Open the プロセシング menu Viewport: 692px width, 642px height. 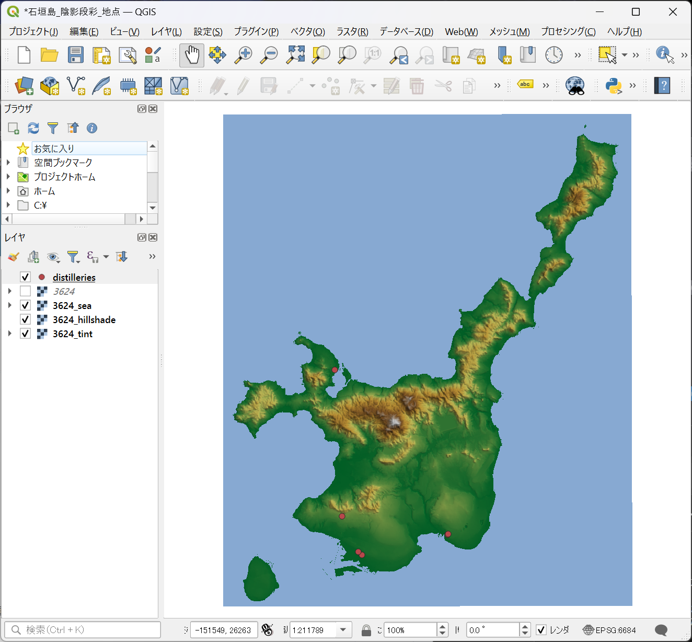pyautogui.click(x=568, y=32)
